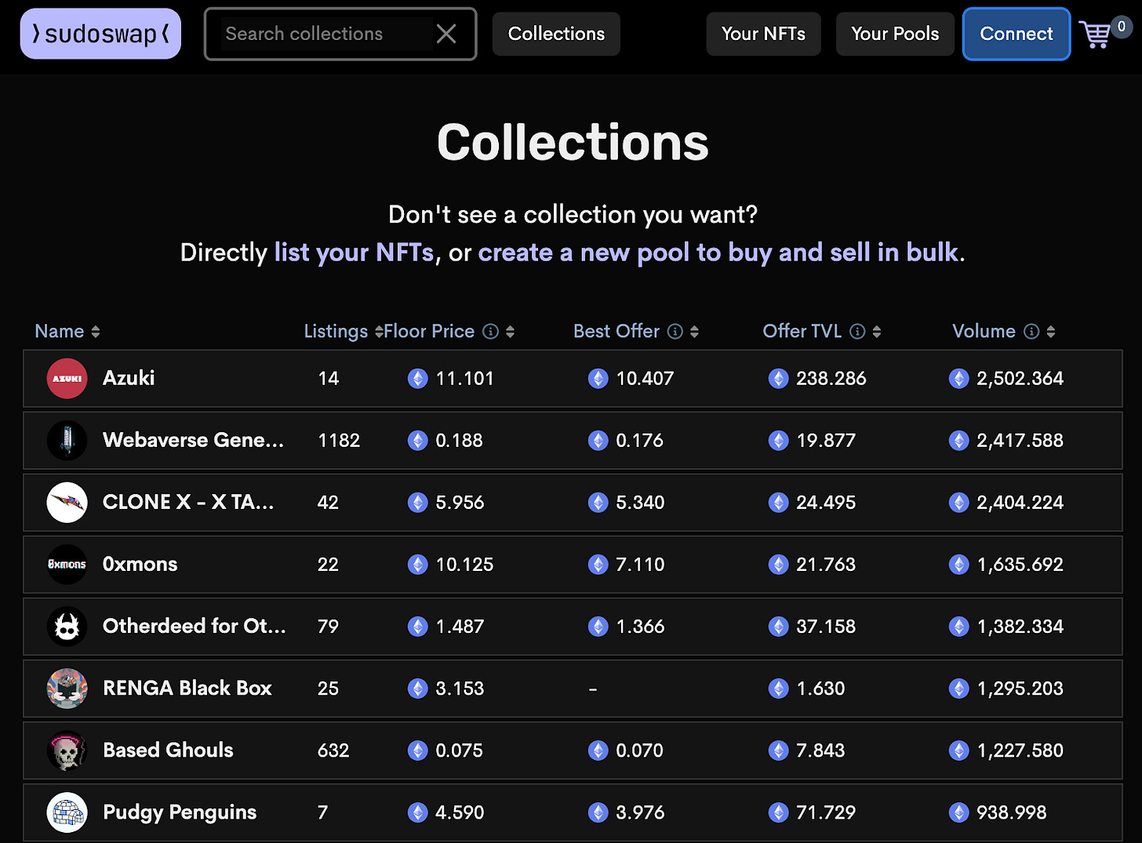Click the Pudgy Penguins igloo avatar
The image size is (1142, 843).
(x=67, y=812)
